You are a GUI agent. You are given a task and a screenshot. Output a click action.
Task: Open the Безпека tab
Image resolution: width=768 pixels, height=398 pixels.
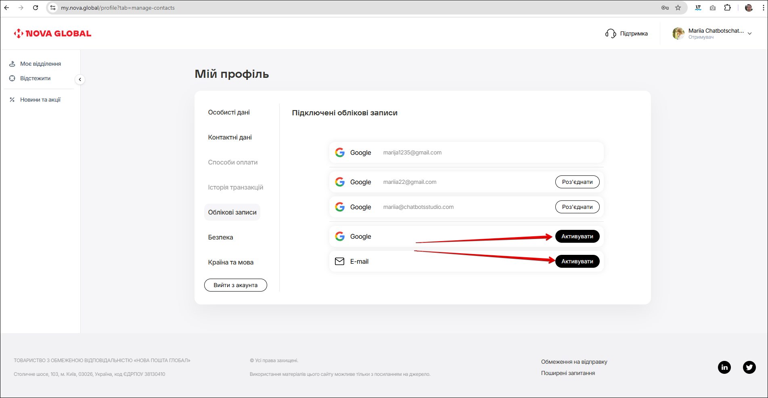click(220, 238)
